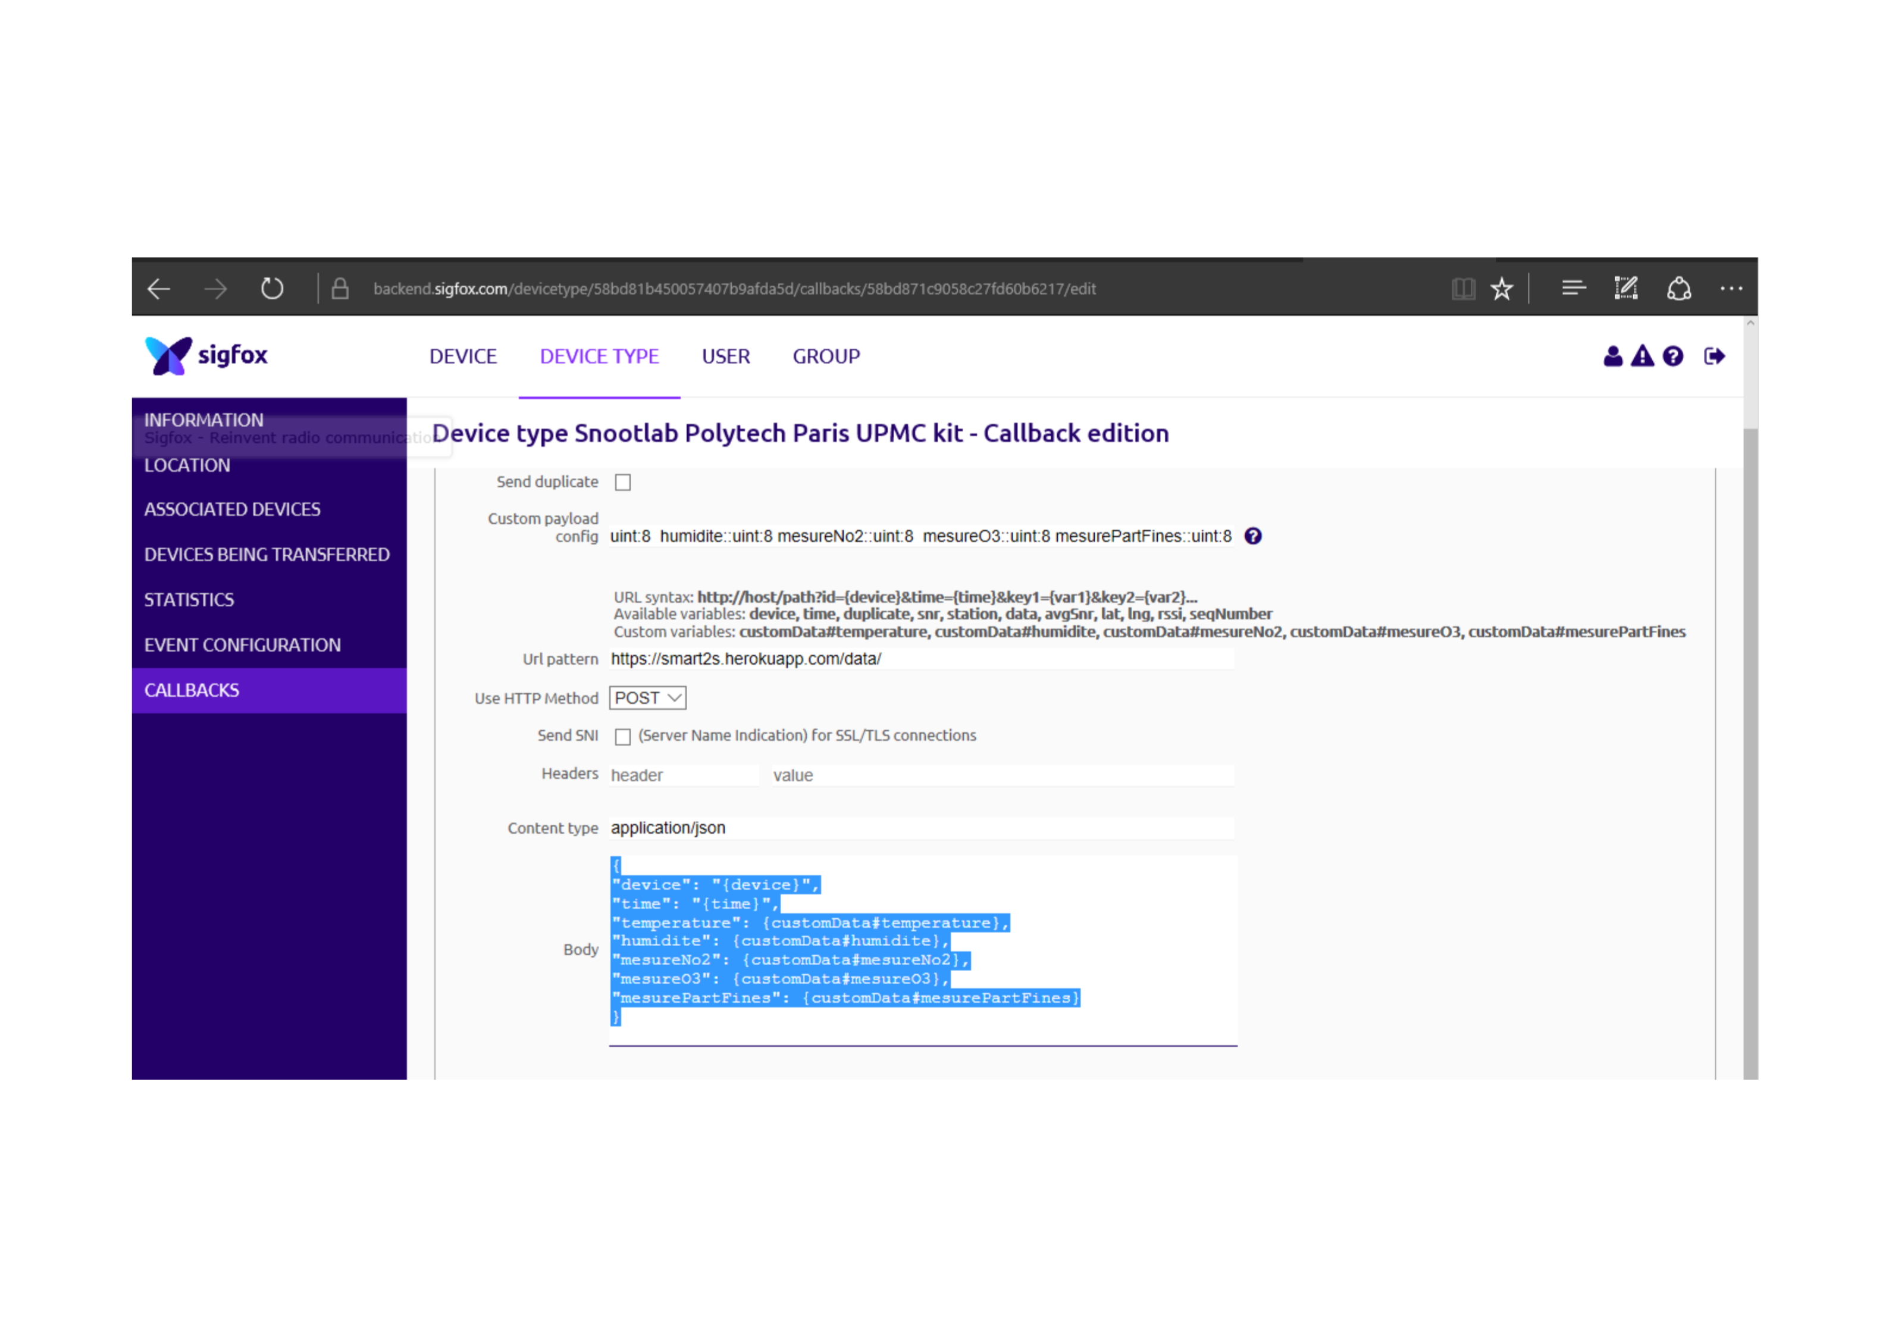This screenshot has width=1889, height=1336.
Task: Select the DEVICE TYPE tab
Action: click(x=599, y=357)
